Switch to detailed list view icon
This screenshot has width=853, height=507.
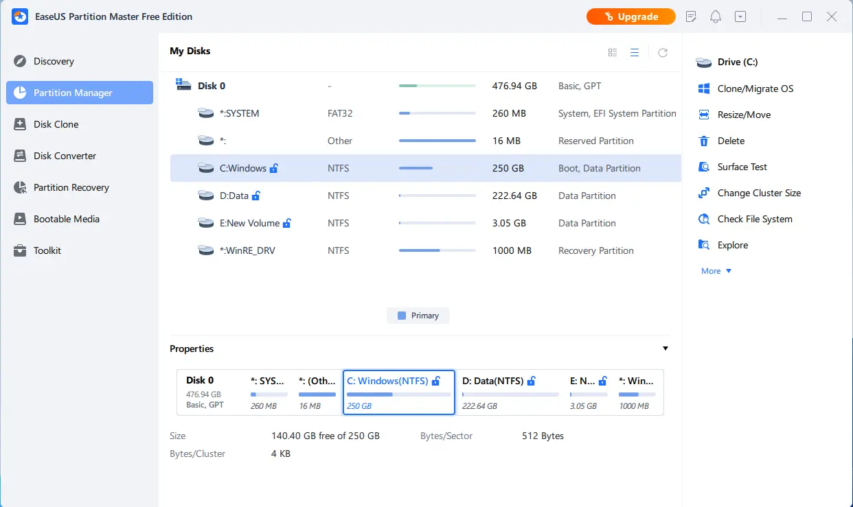(613, 52)
